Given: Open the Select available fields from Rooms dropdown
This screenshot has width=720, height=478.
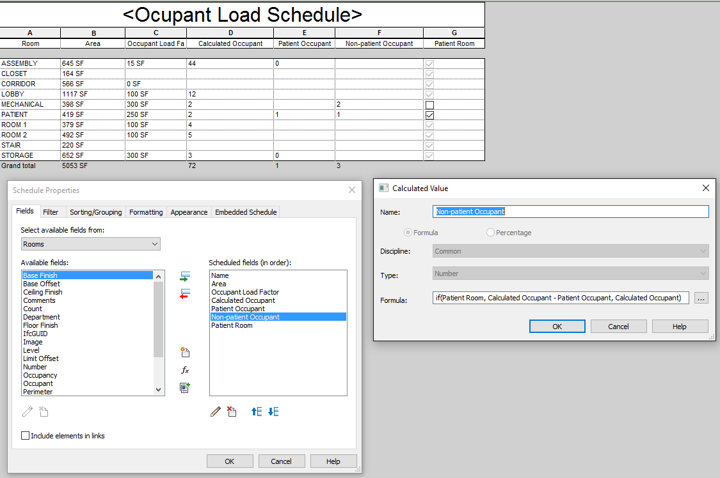Looking at the screenshot, I should [x=90, y=244].
